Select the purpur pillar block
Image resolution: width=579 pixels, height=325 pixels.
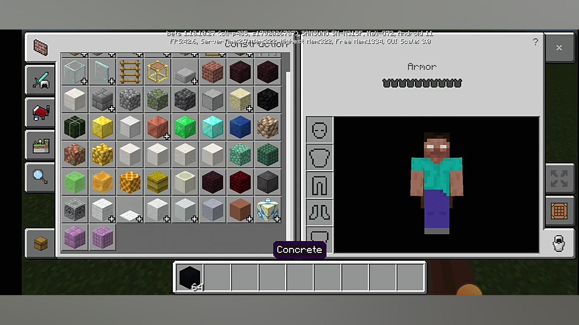coord(102,238)
